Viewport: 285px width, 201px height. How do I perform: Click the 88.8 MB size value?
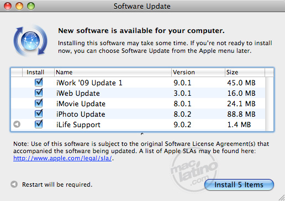(x=241, y=114)
